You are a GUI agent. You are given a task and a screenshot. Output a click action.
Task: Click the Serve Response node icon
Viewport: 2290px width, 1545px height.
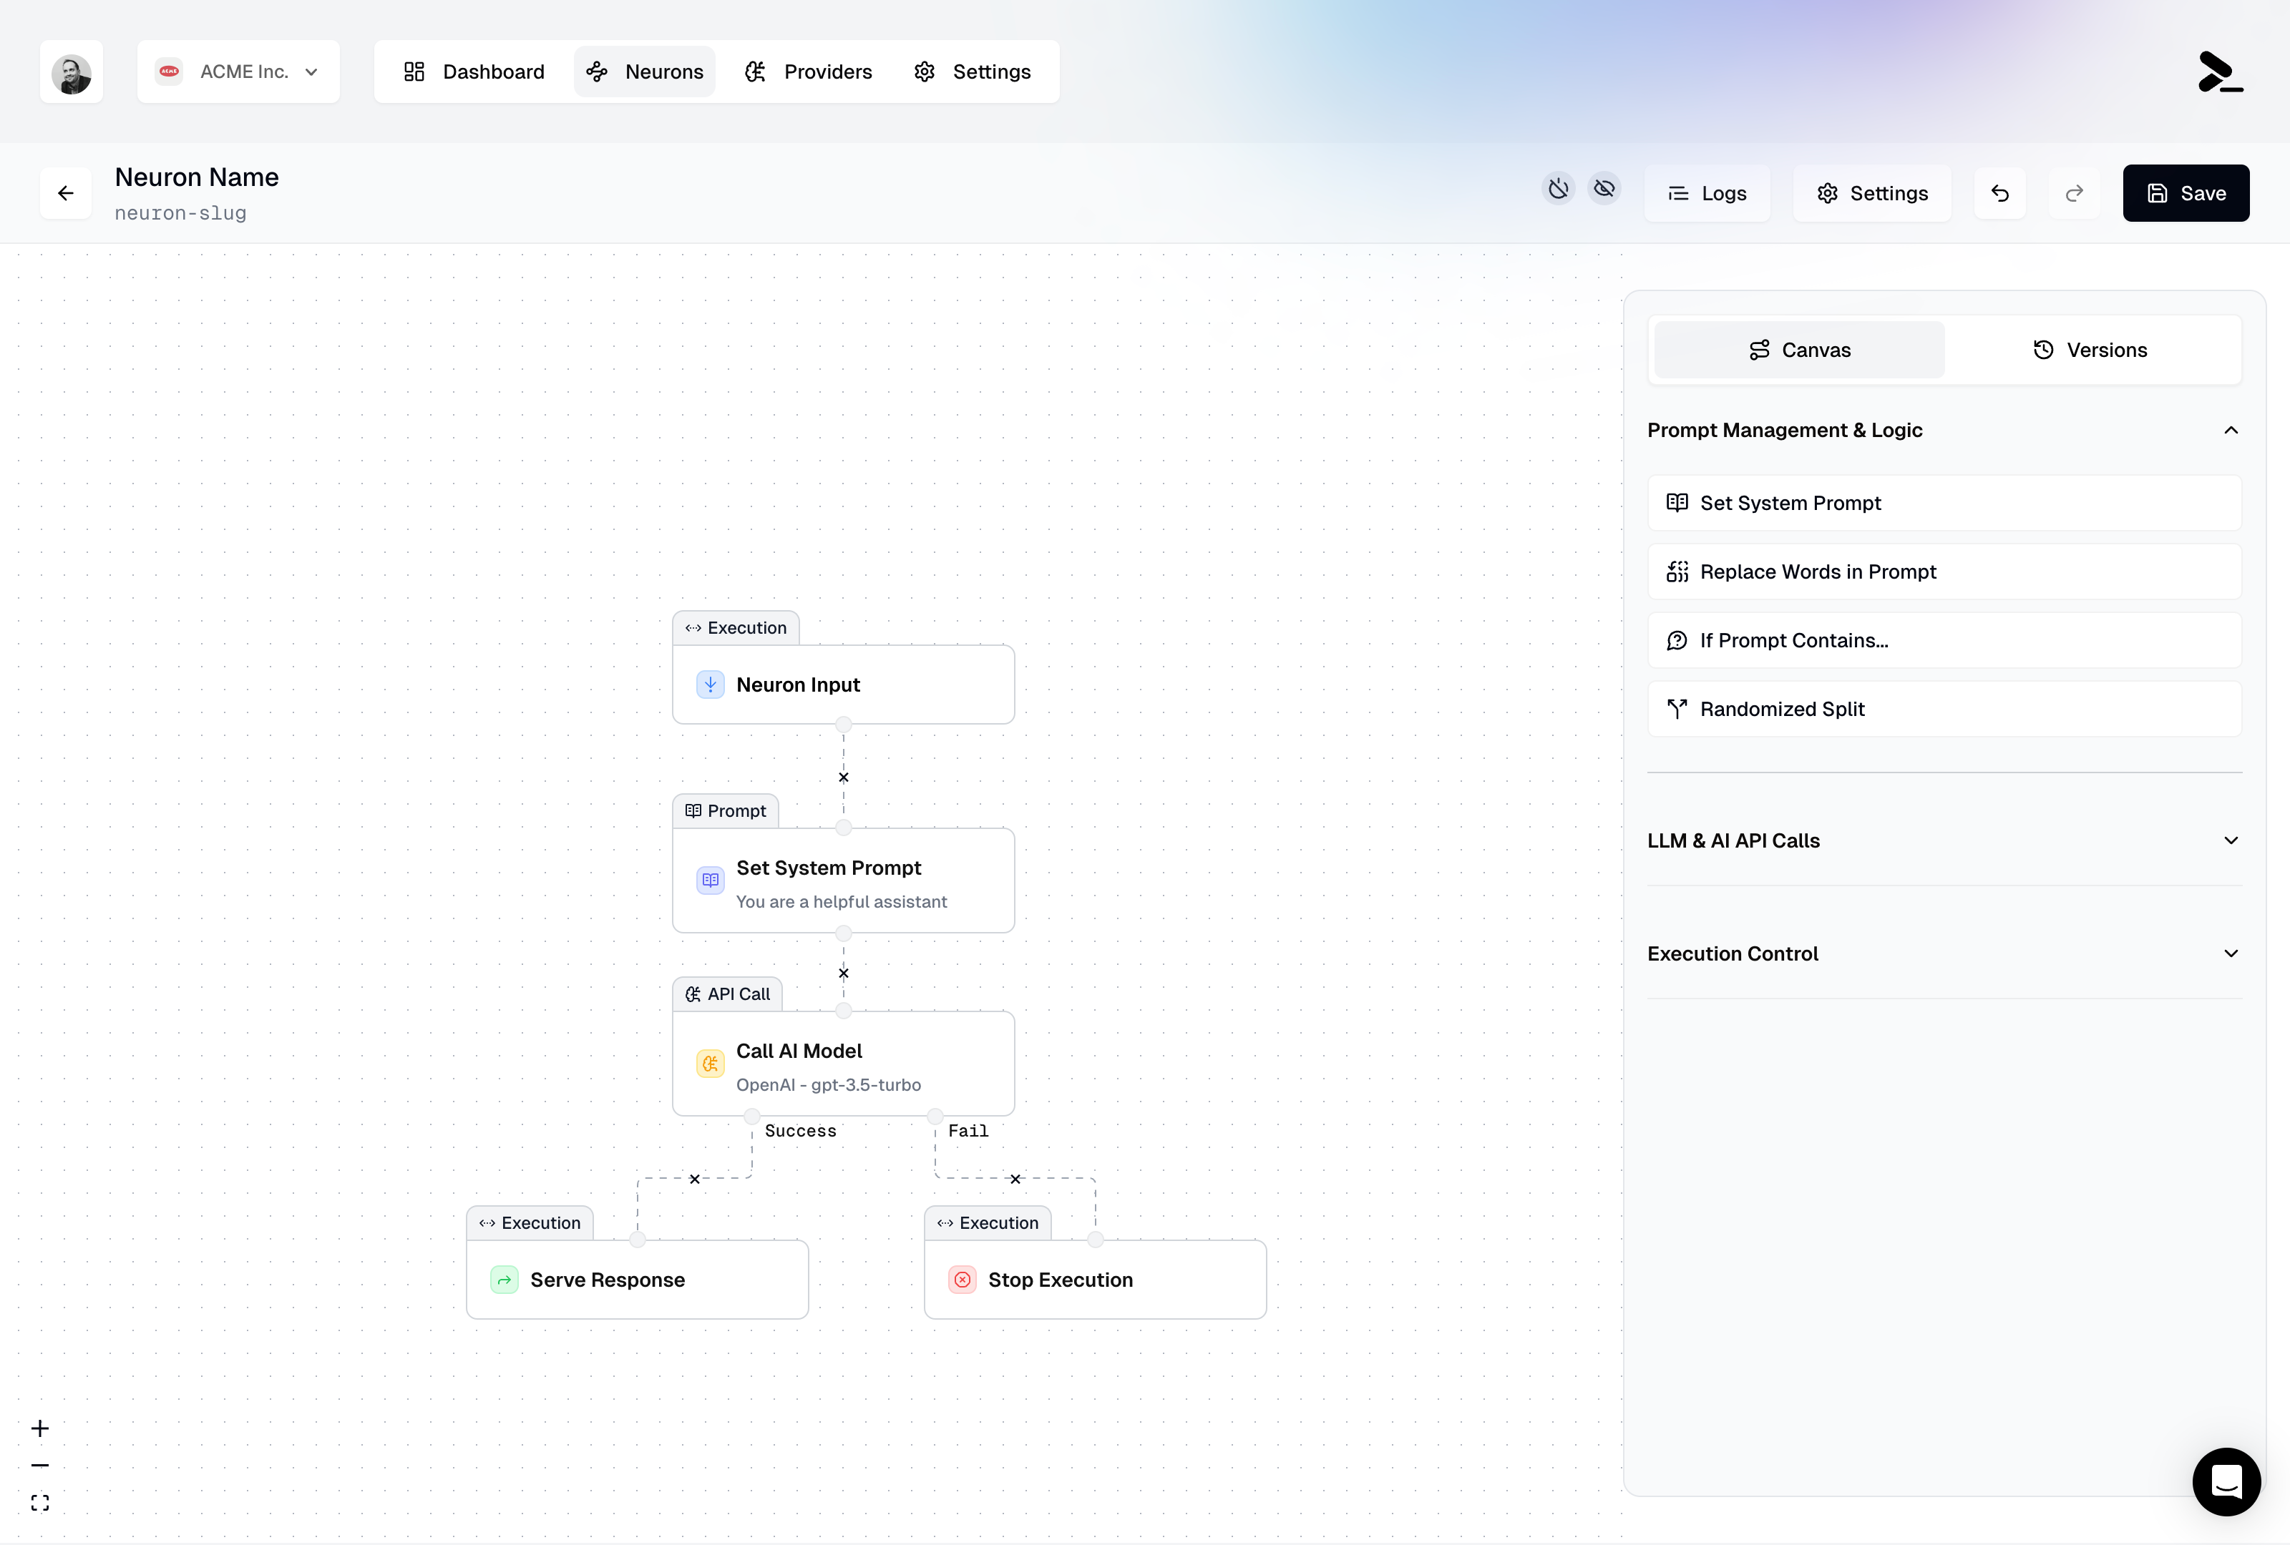point(505,1280)
